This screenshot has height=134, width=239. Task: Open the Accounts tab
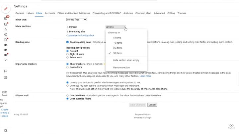[50, 13]
